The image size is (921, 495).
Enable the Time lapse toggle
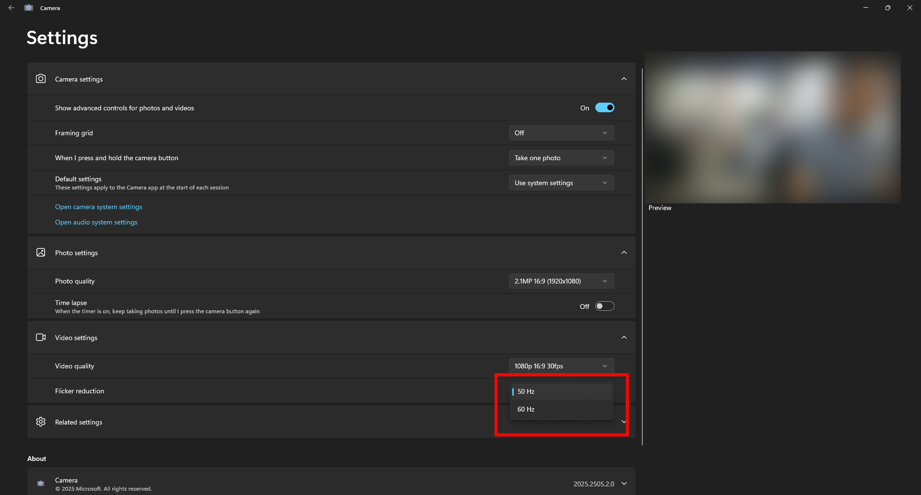tap(604, 306)
